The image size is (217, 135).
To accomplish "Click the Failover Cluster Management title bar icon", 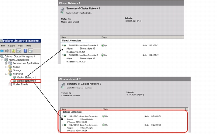I will [2, 40].
